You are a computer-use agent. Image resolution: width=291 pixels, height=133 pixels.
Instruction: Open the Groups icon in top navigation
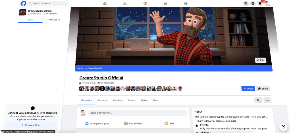186,4
